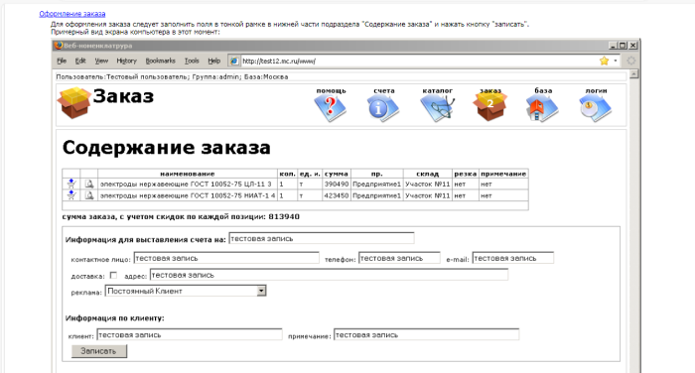Click the адрес input field
695x373 pixels.
coord(329,275)
